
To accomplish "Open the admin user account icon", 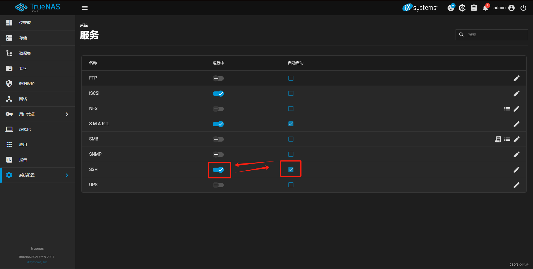I will [x=512, y=8].
